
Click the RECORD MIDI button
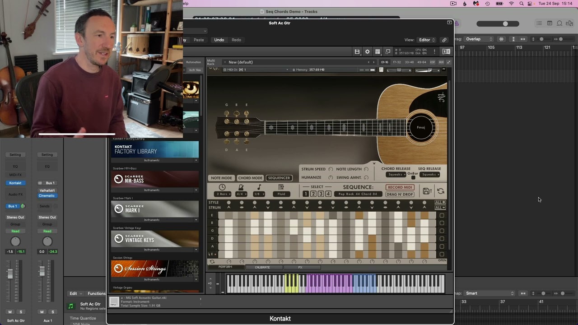(x=400, y=187)
